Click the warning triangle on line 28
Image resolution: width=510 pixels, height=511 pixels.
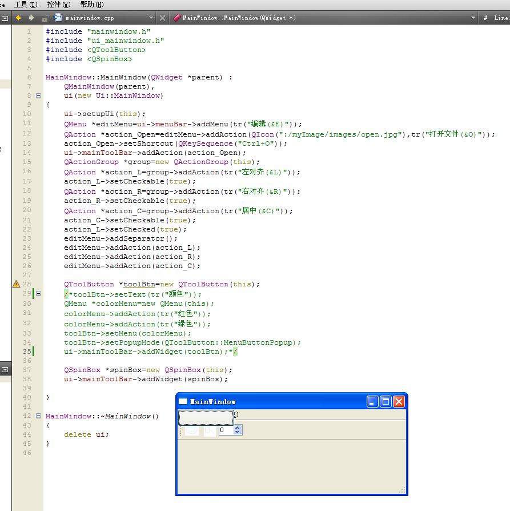click(17, 284)
